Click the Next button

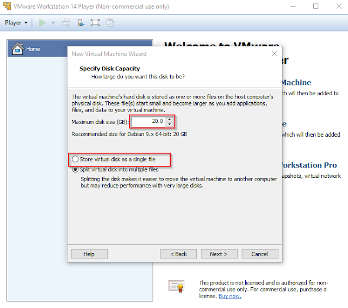219,254
